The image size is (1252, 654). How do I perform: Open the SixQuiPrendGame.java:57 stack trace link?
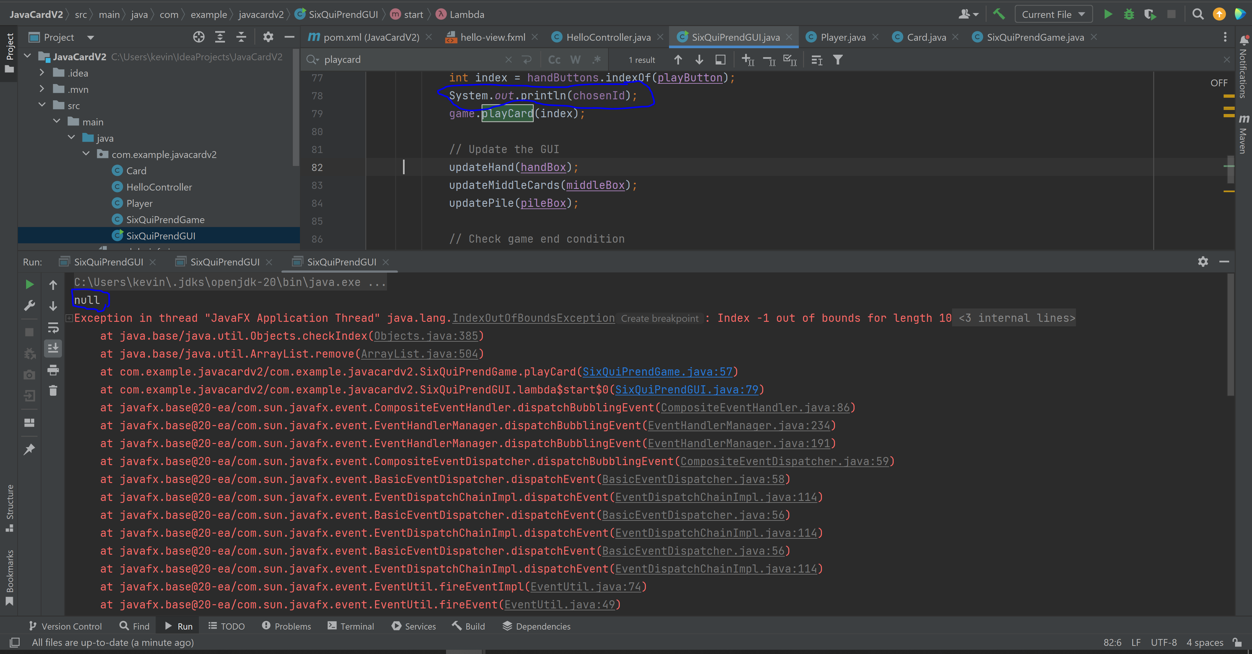(x=657, y=371)
